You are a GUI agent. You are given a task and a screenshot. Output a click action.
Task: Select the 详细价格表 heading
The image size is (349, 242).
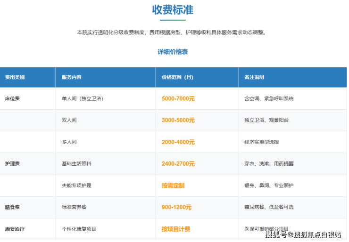coord(173,52)
